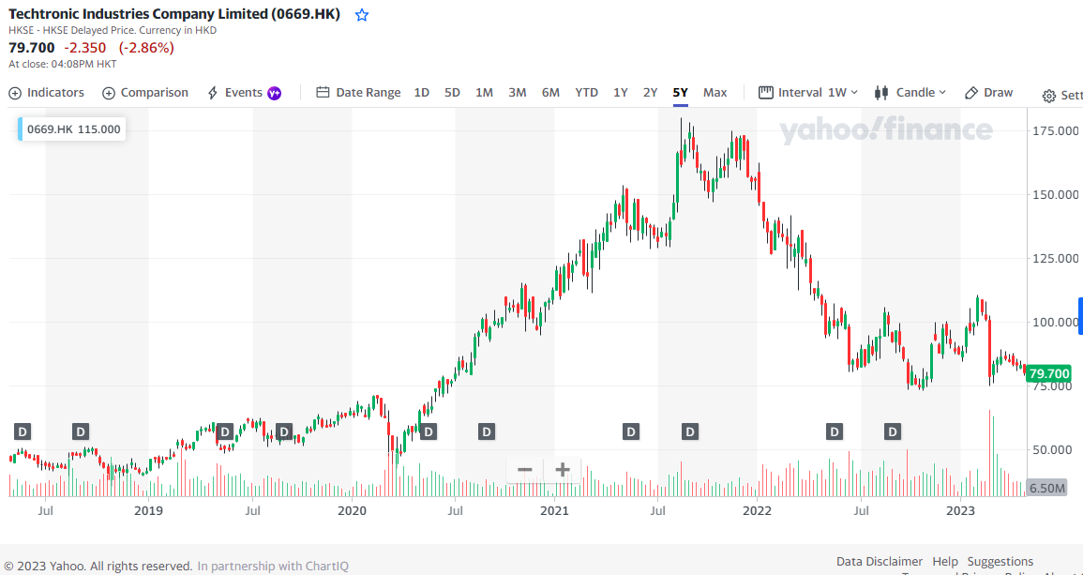The image size is (1083, 575).
Task: Zoom in the chart with plus button
Action: tap(563, 470)
